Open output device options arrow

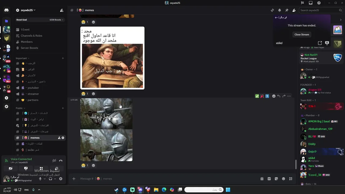pyautogui.click(x=55, y=179)
